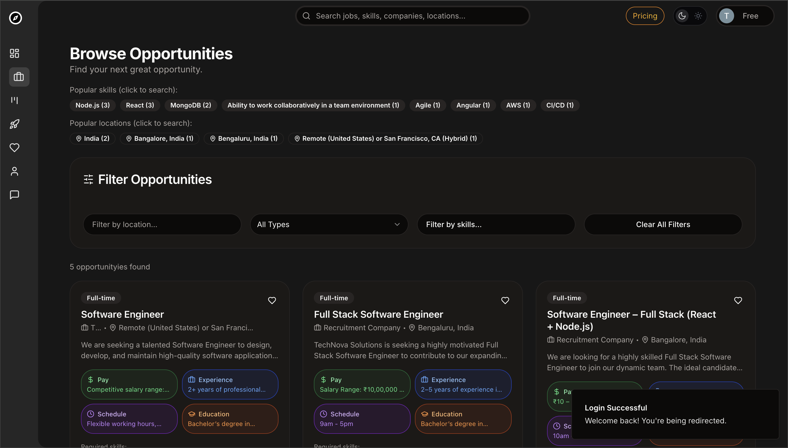Filter by the Bengaluru, India (1) location chip
Screen dimensions: 788x448
click(244, 138)
